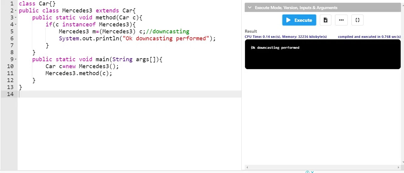The height and width of the screenshot is (173, 404).
Task: Click the upload file icon button
Action: [x=326, y=20]
